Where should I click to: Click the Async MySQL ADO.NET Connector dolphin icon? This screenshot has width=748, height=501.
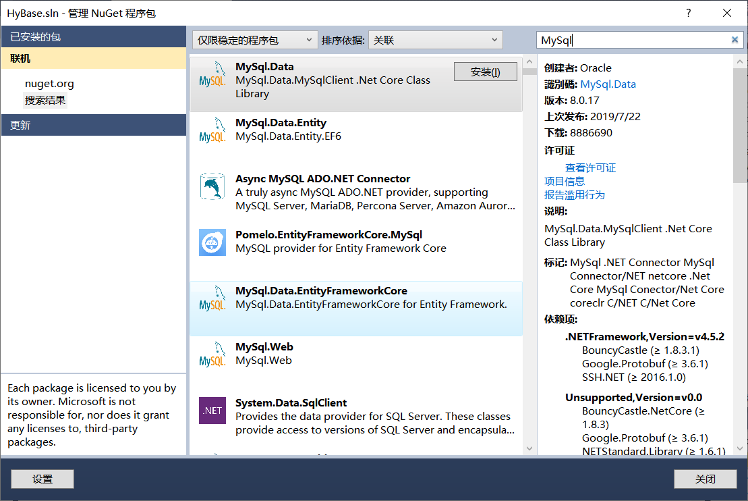tap(212, 186)
